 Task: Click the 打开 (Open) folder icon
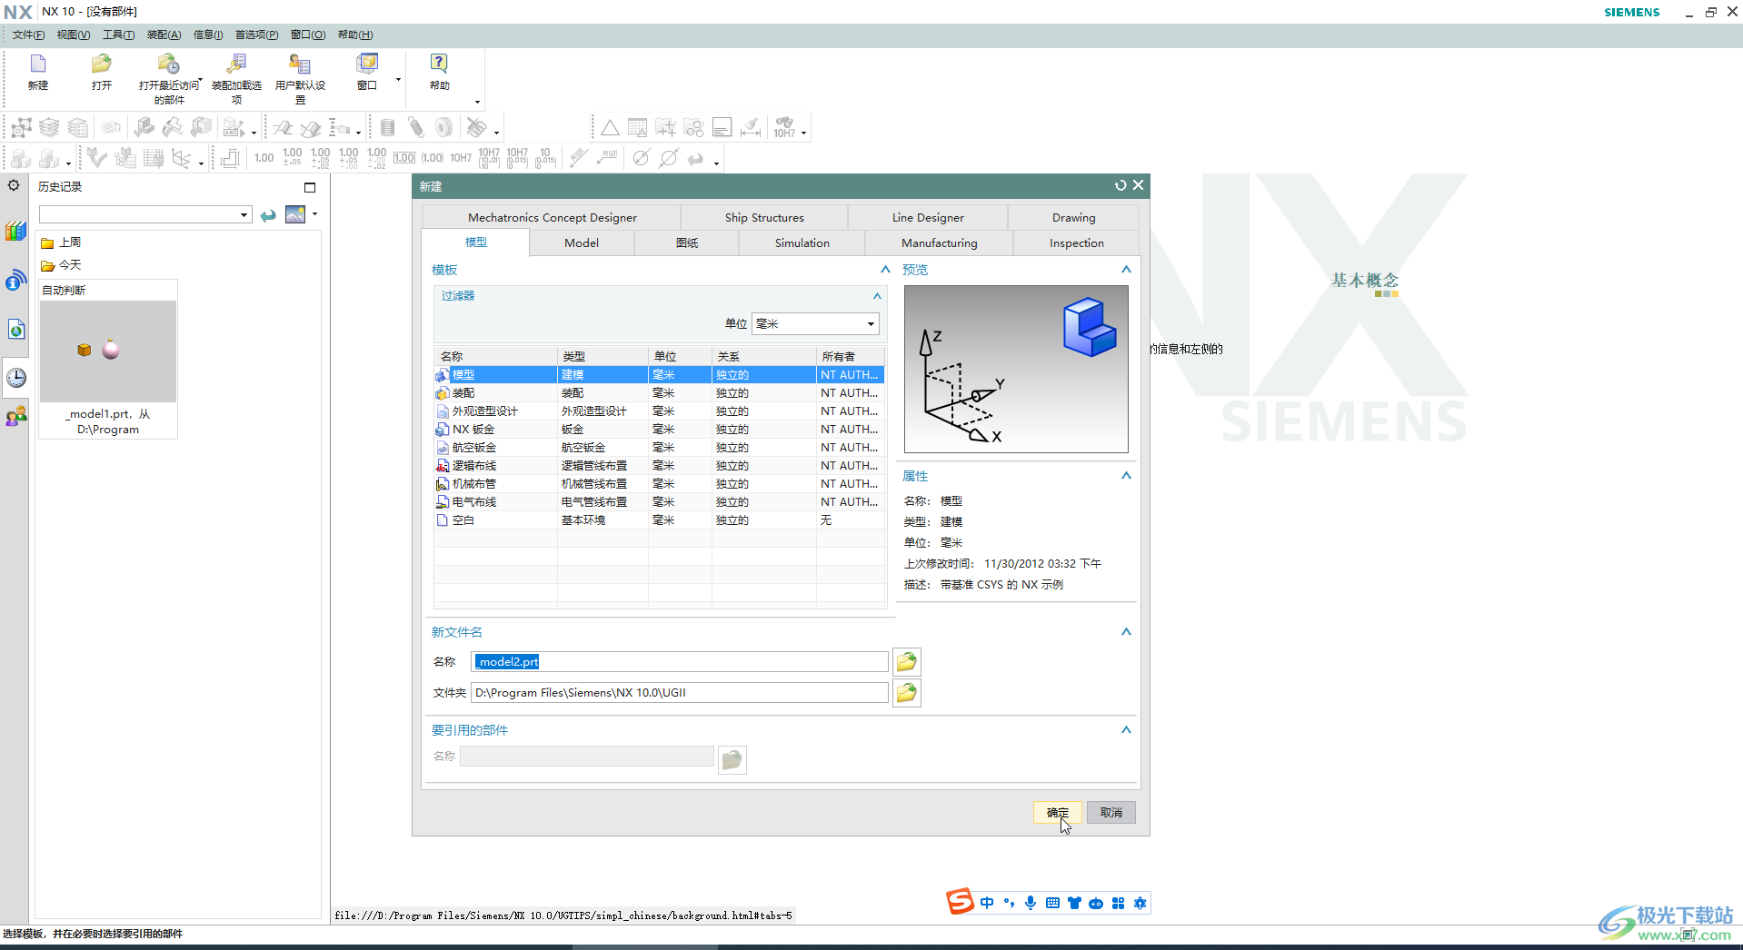101,64
